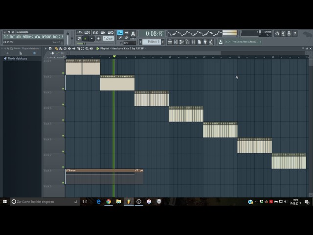Click the circular power-style icon near top right

pos(277,34)
